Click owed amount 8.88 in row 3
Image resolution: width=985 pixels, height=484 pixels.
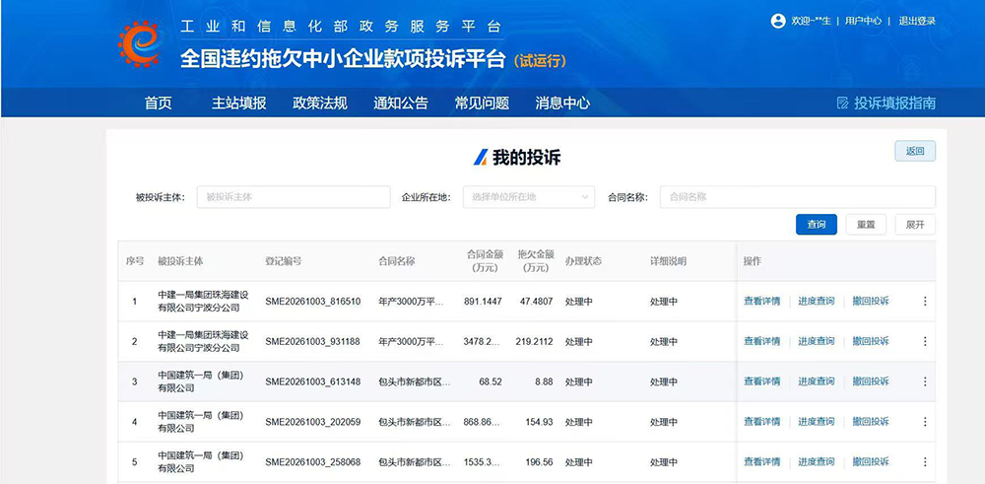(x=543, y=381)
